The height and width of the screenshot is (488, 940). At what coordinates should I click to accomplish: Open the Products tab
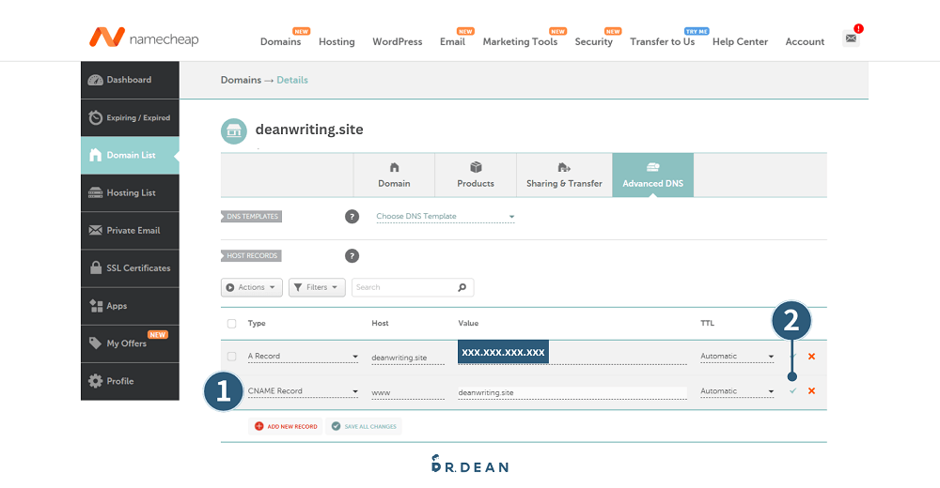point(476,175)
